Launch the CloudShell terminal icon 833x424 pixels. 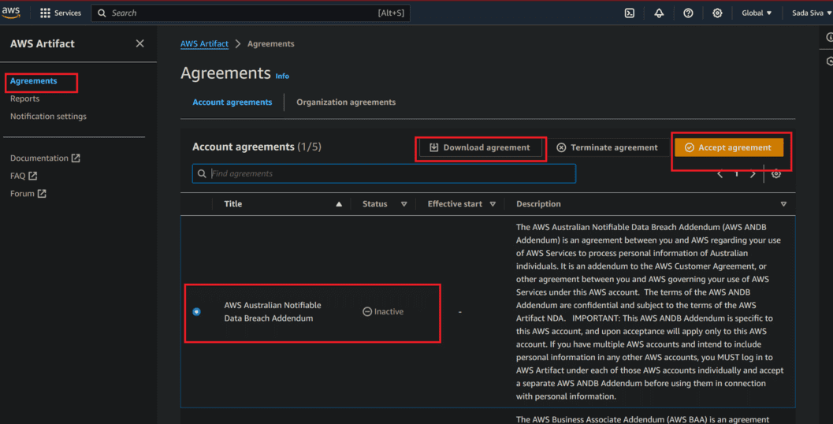point(630,13)
